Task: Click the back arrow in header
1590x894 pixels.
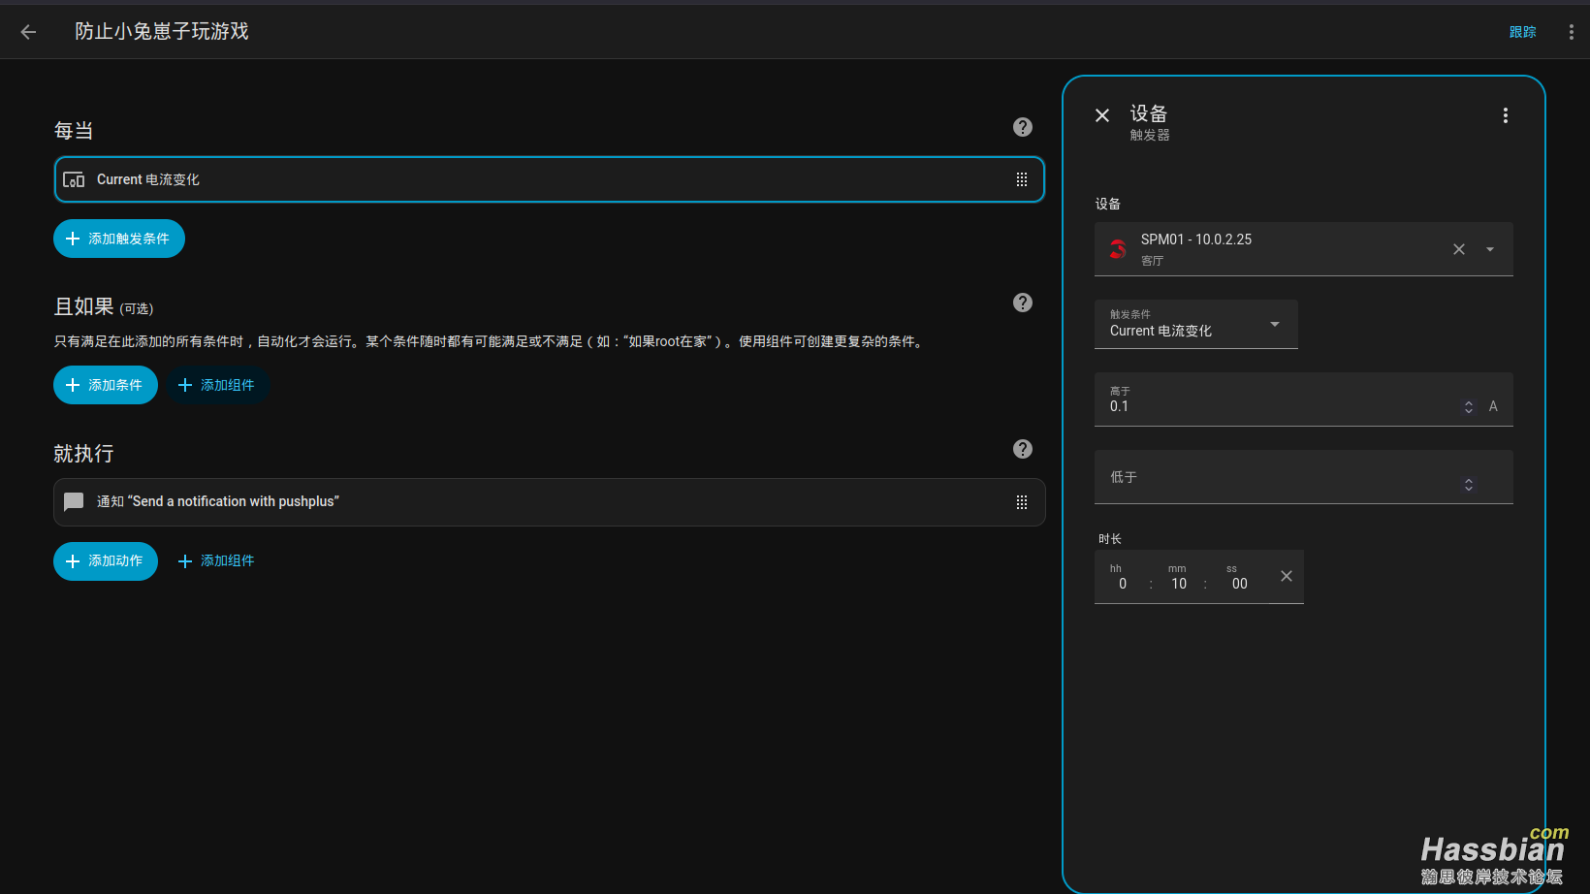Action: (28, 32)
